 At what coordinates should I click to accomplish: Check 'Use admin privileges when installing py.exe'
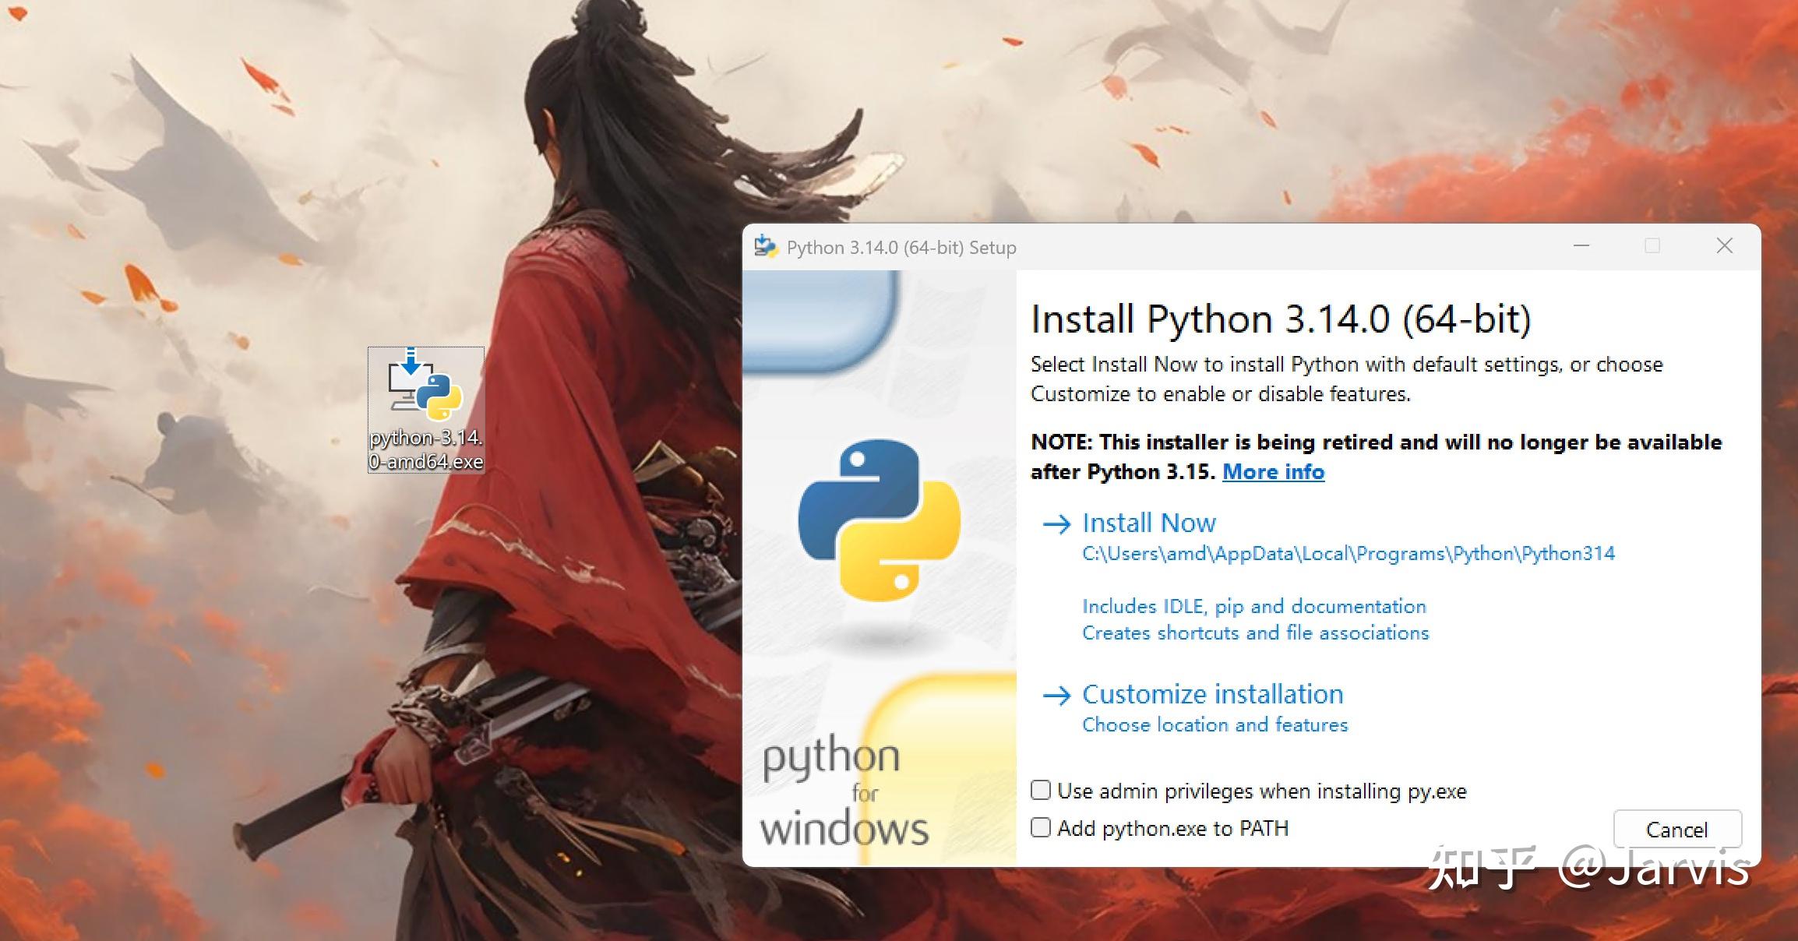coord(1040,791)
